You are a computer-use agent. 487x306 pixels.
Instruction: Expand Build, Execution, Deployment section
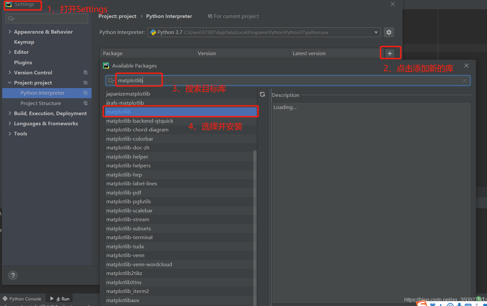10,113
